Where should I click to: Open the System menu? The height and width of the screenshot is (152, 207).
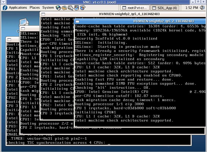tap(48, 8)
